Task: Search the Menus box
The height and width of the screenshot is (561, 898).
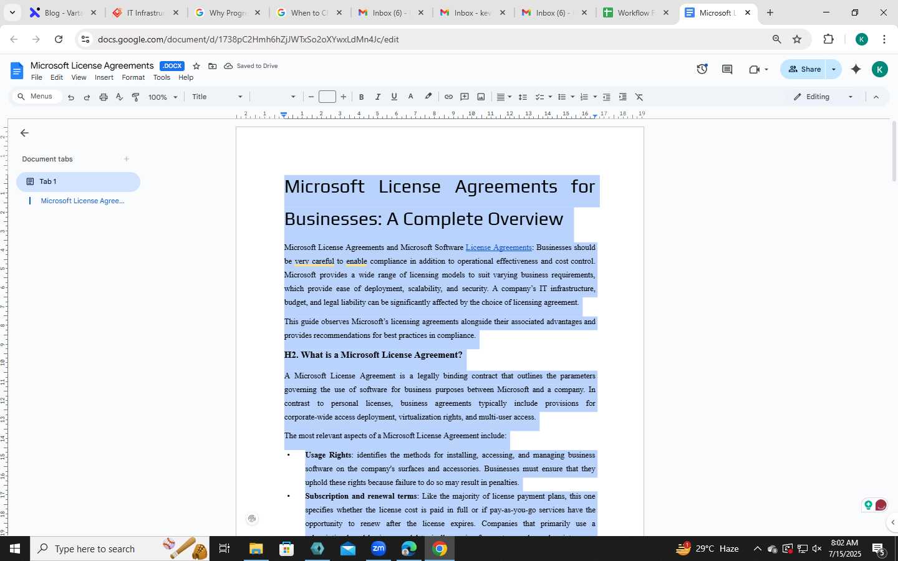Action: coord(36,97)
